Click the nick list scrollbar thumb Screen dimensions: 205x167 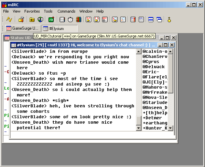point(170,74)
